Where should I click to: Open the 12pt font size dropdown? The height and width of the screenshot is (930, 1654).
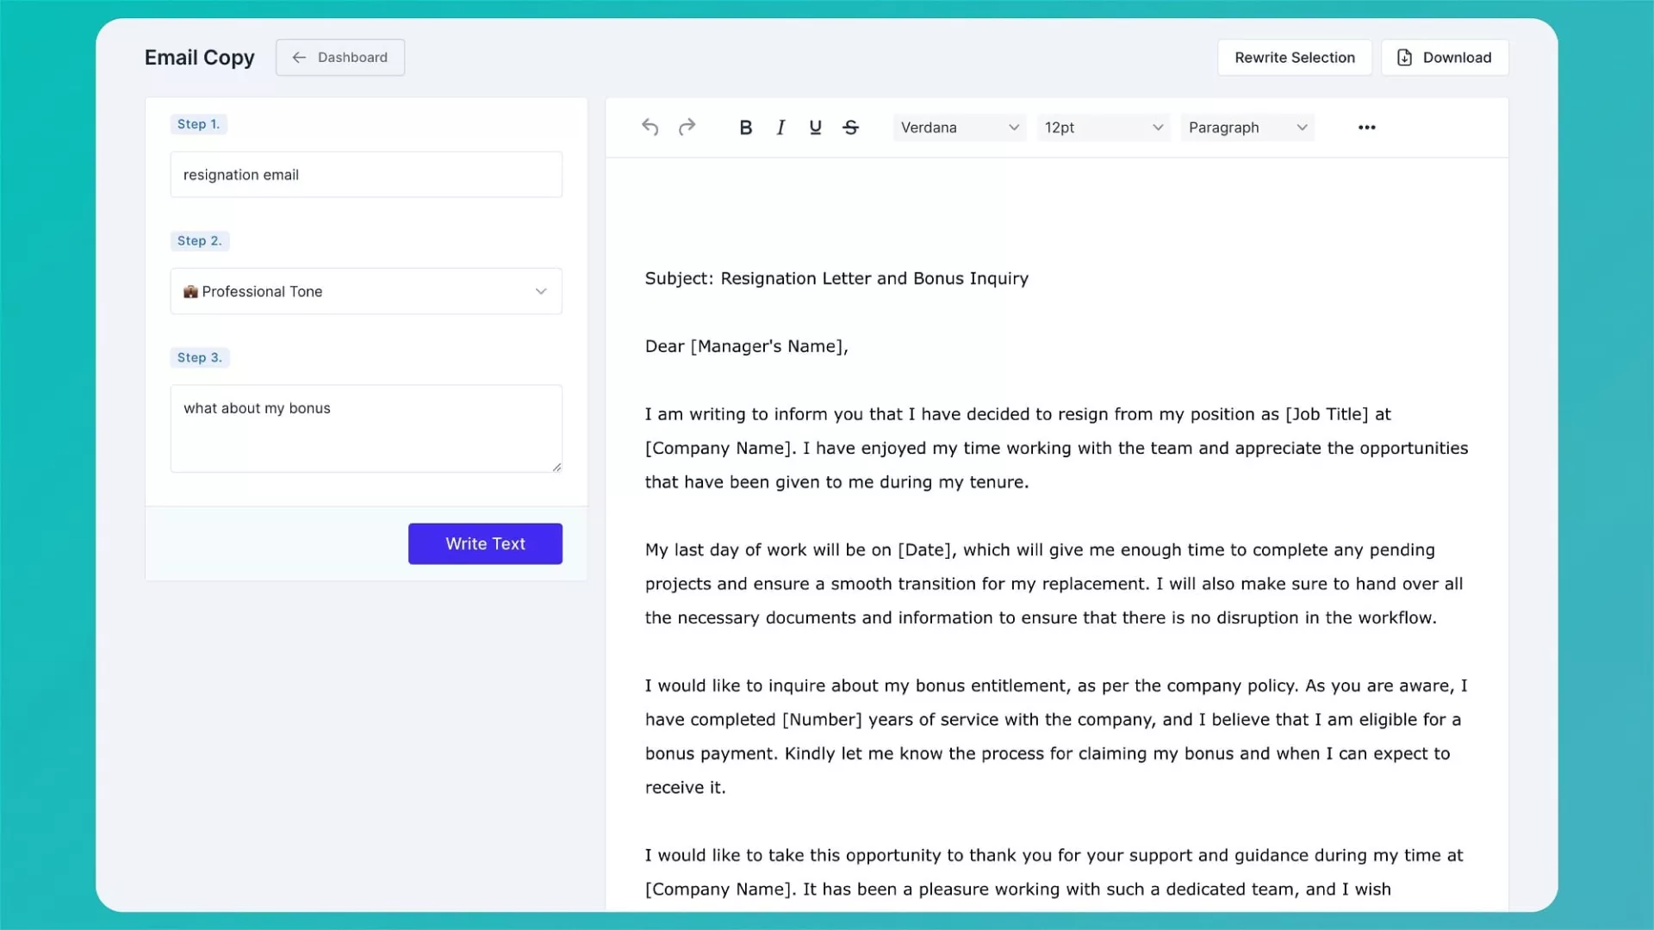tap(1103, 127)
